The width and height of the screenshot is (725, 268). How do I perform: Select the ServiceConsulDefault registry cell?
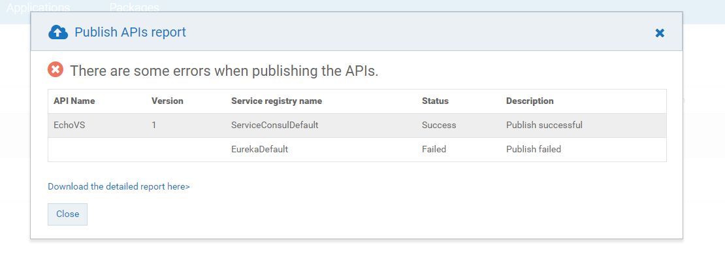tap(274, 125)
